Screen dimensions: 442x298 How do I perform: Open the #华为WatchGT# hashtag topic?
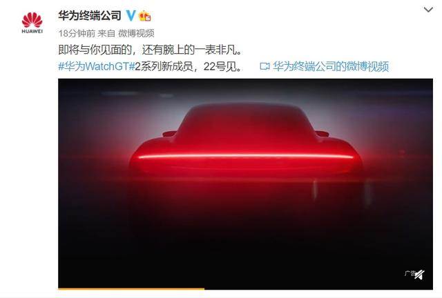(97, 66)
